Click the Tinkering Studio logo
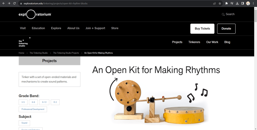Image resolution: width=257 pixels, height=130 pixels. point(23,43)
